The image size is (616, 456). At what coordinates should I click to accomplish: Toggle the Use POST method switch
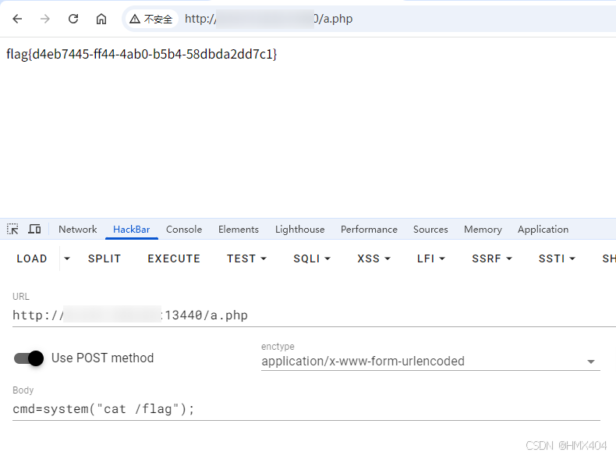click(29, 358)
